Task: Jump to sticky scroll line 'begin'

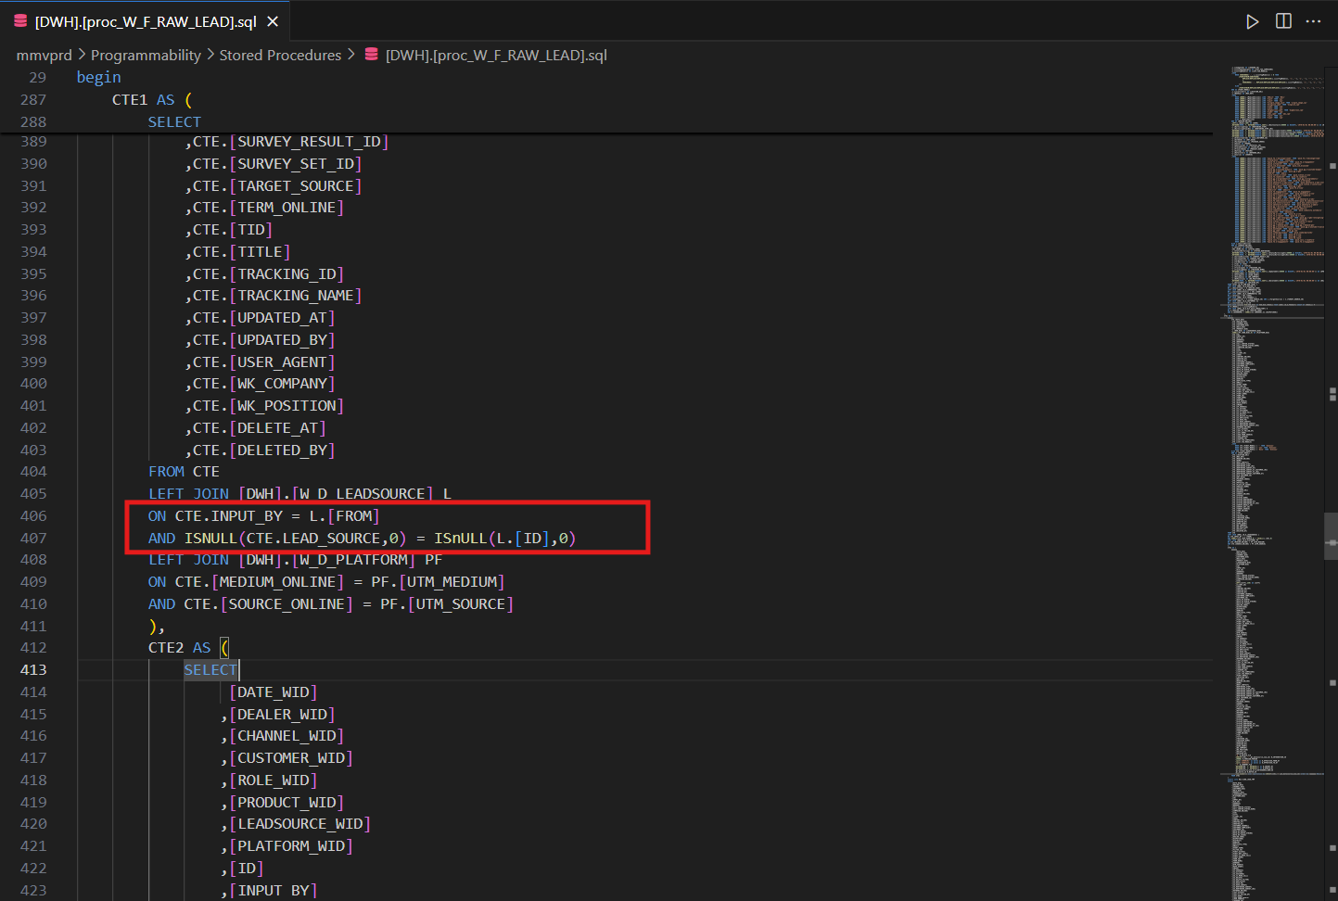Action: [98, 78]
